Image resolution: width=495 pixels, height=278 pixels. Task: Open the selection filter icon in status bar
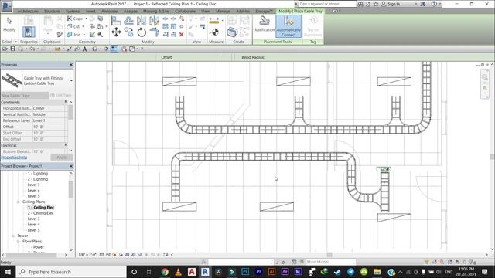point(472,262)
